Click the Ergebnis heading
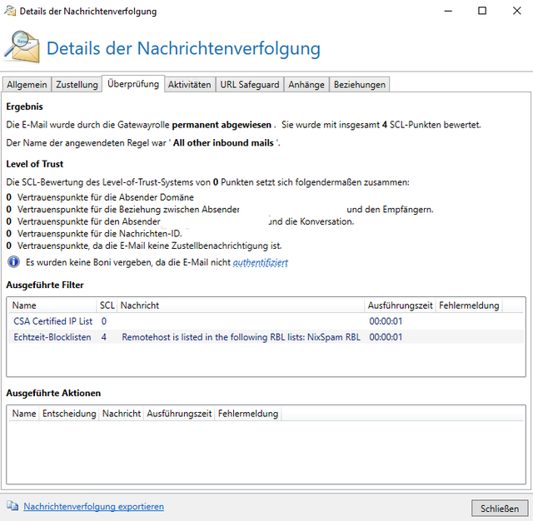Image resolution: width=533 pixels, height=521 pixels. click(24, 107)
